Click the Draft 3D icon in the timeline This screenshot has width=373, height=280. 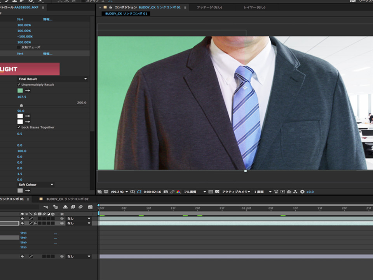click(x=56, y=207)
